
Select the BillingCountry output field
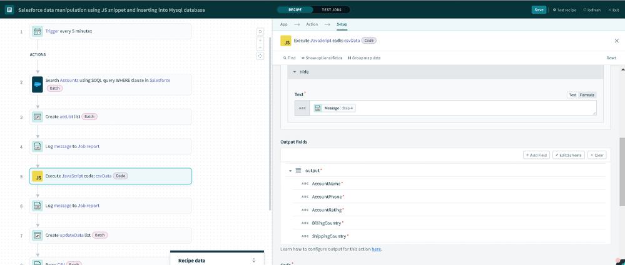(449, 222)
